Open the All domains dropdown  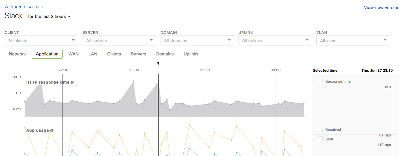point(197,40)
